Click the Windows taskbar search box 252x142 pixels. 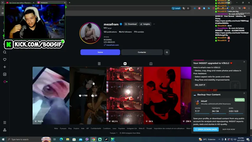pyautogui.click(x=29, y=139)
